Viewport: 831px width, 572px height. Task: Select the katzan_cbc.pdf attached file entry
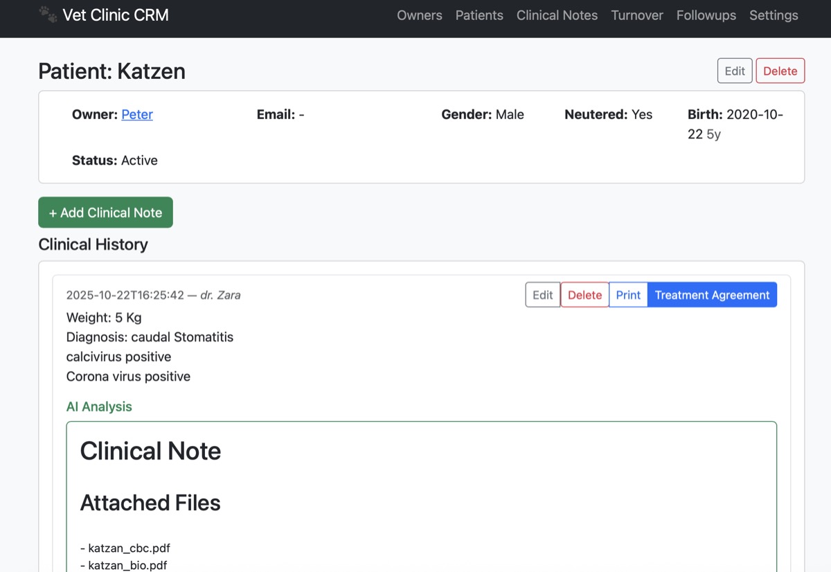pos(129,548)
